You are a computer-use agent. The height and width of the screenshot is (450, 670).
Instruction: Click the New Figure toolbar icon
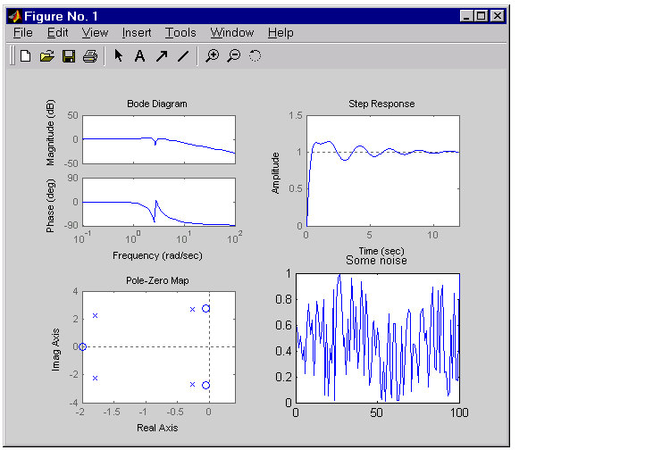pos(25,56)
